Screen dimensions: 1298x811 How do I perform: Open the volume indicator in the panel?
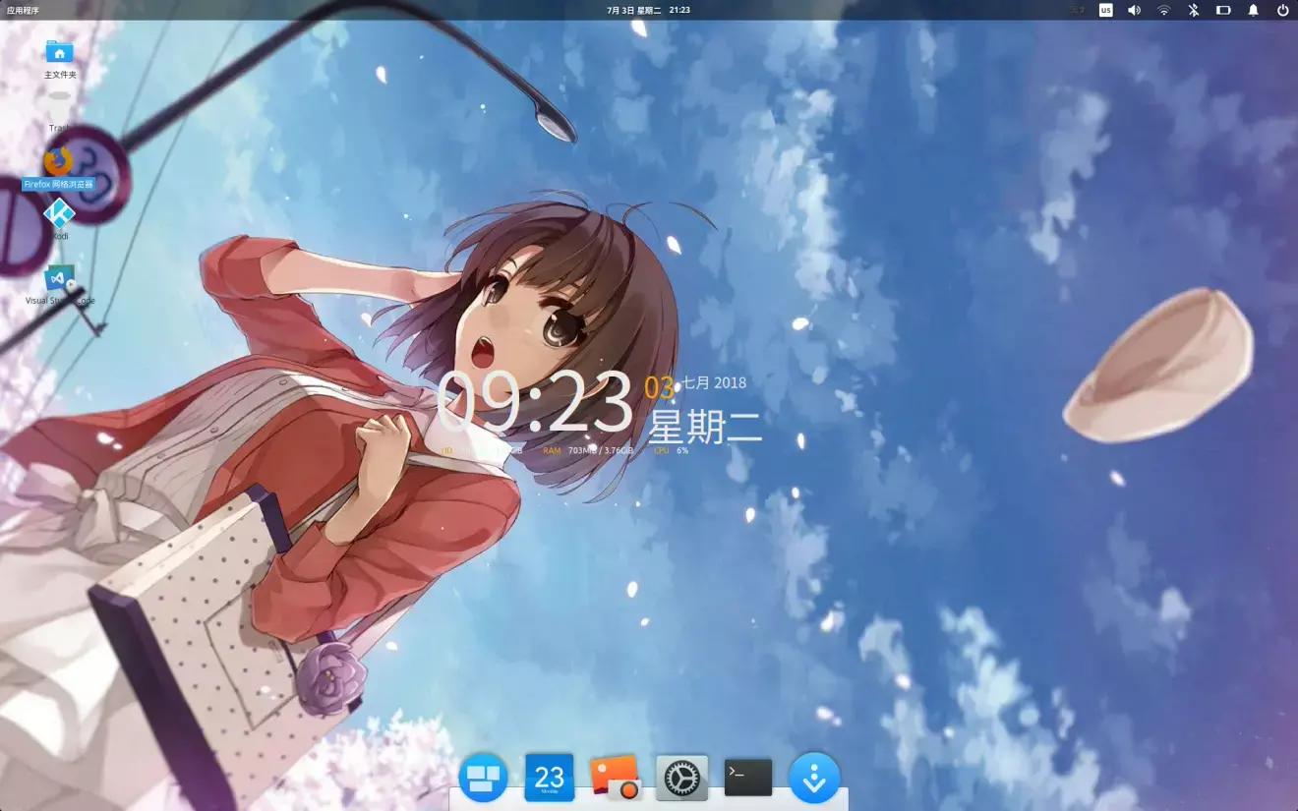pyautogui.click(x=1134, y=10)
